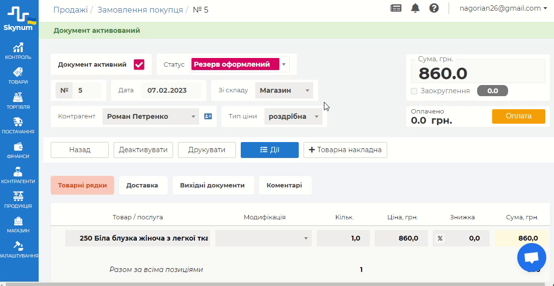Open the Зі складу Магазин dropdown
554x286 pixels.
click(x=284, y=90)
